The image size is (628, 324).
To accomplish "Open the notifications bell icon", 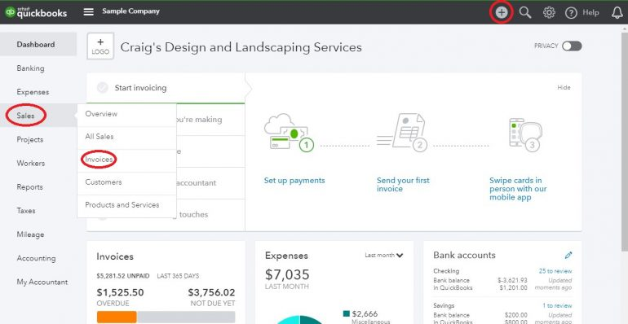I will tap(617, 13).
